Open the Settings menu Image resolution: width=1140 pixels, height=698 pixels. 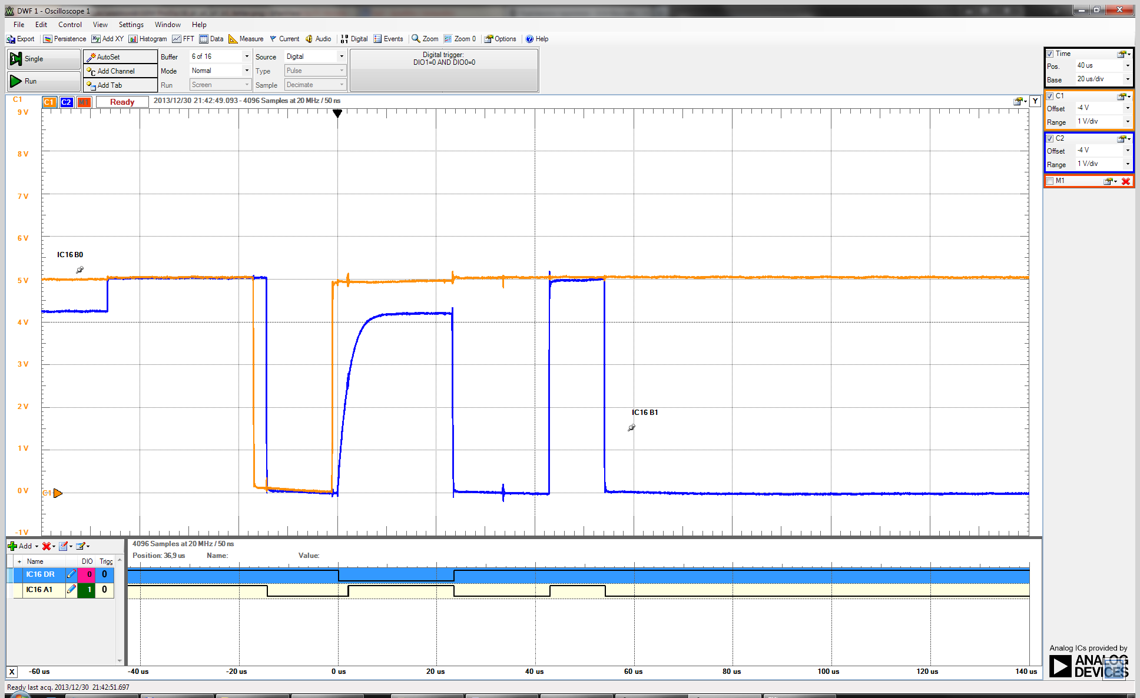(131, 25)
